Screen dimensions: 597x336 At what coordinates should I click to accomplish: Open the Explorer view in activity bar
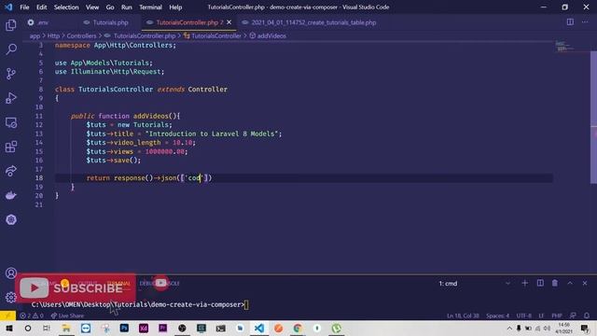coord(11,25)
